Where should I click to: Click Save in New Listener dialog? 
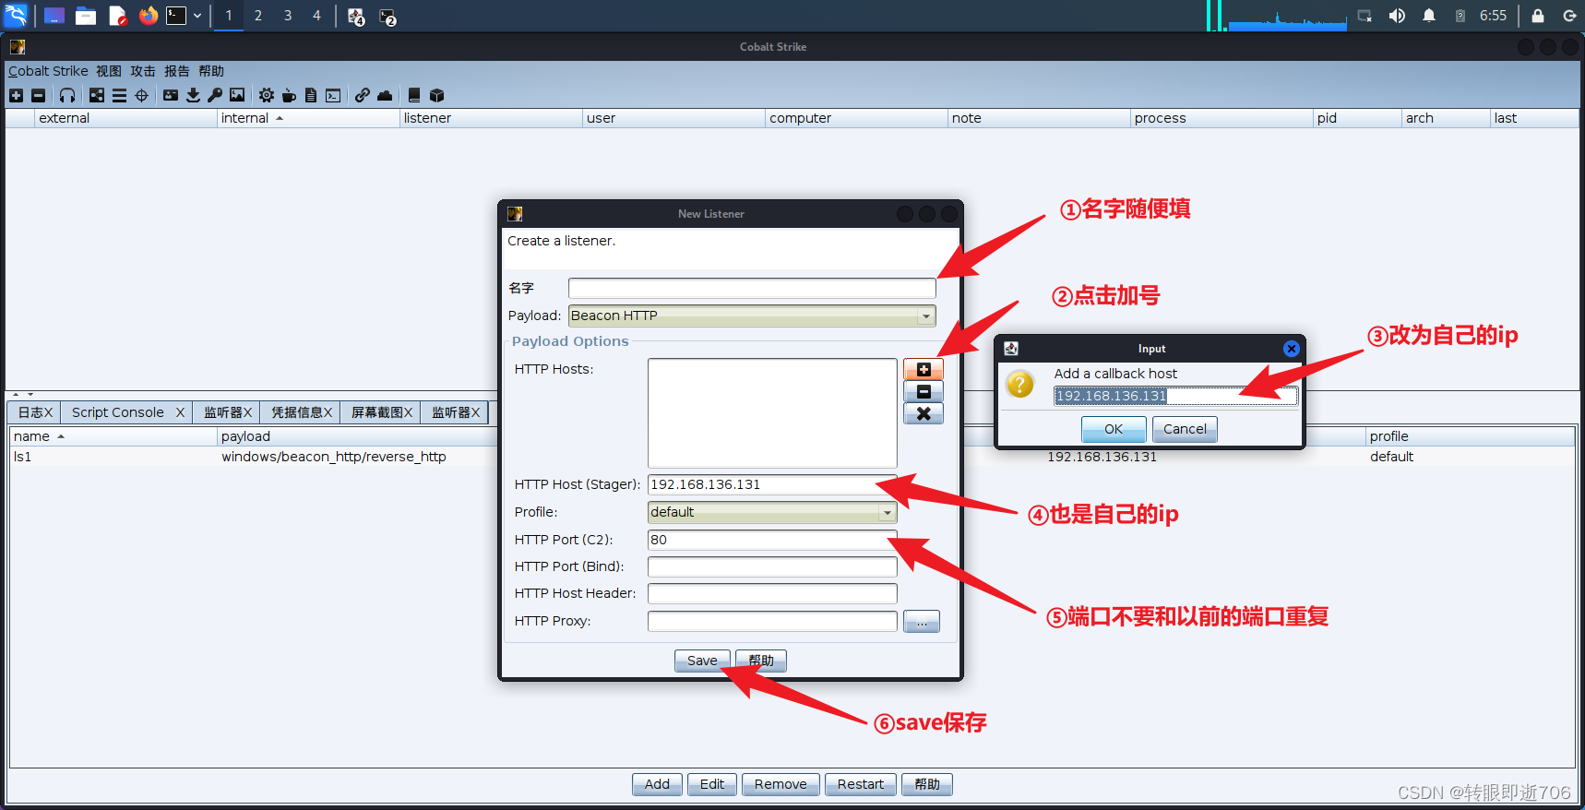pos(702,661)
